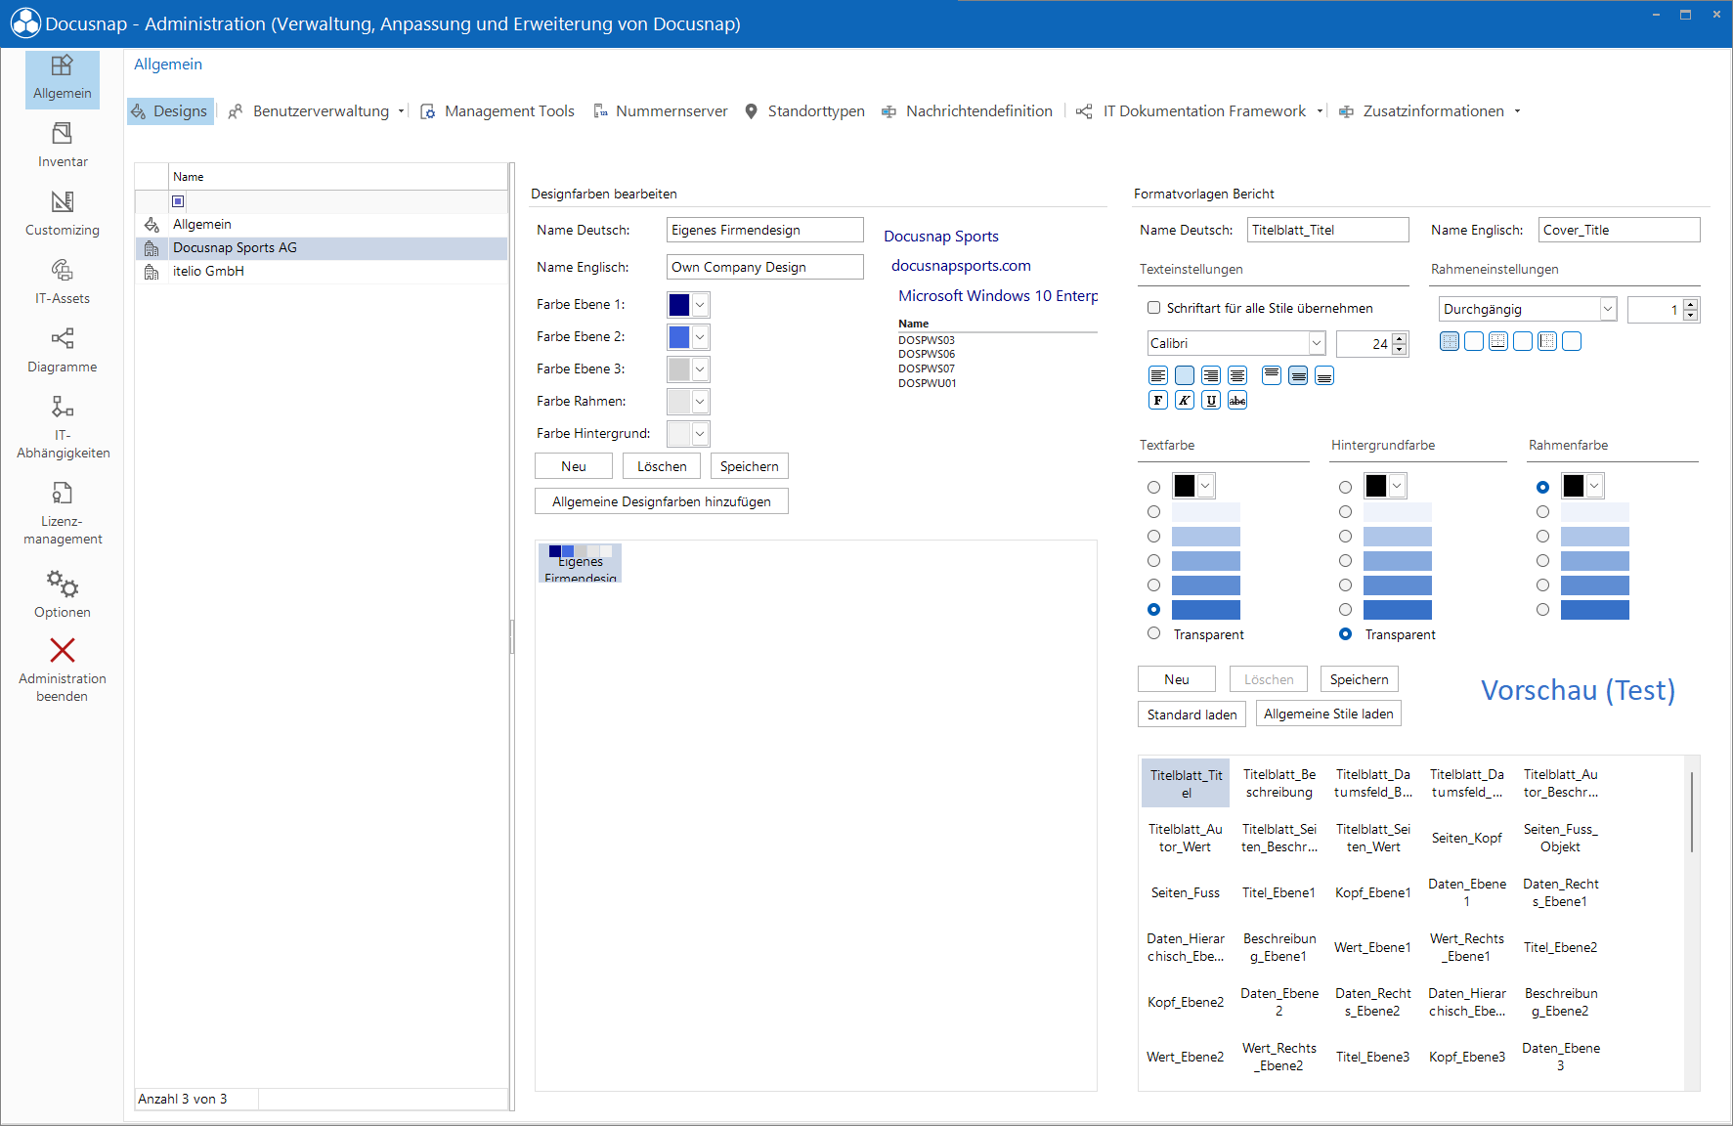
Task: Set vertical alignment to bottom
Action: point(1324,375)
